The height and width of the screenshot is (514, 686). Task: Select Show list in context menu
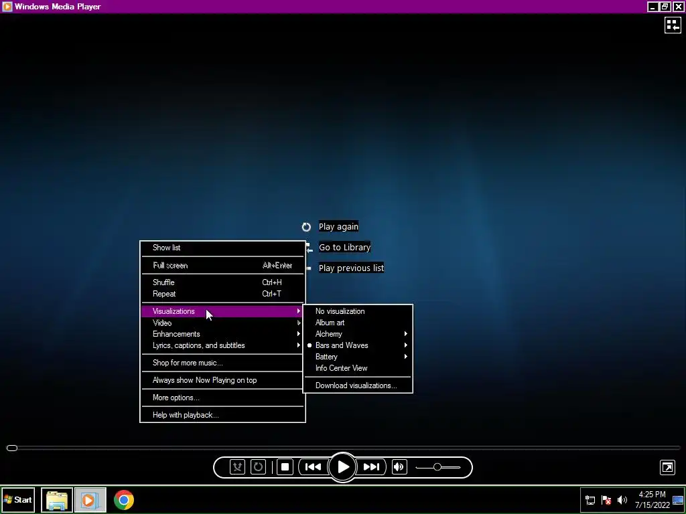(x=222, y=248)
